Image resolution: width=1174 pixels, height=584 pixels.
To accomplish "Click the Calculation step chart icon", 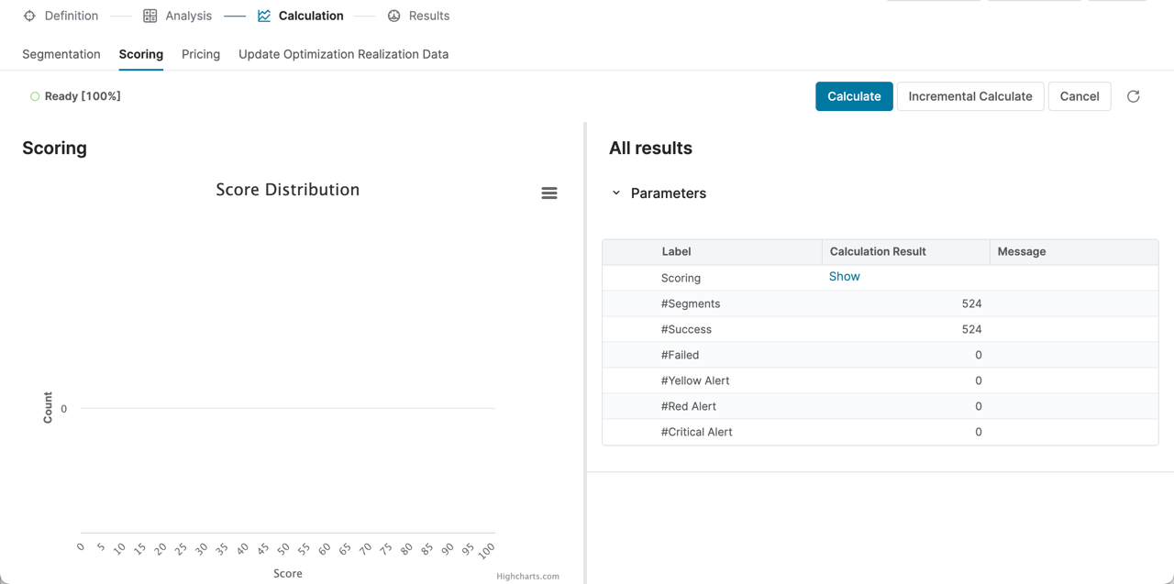I will click(x=264, y=16).
